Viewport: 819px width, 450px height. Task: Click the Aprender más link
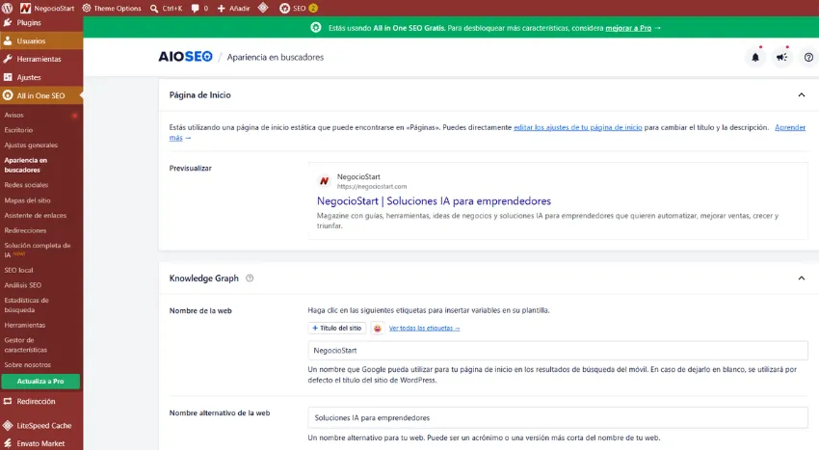[790, 127]
